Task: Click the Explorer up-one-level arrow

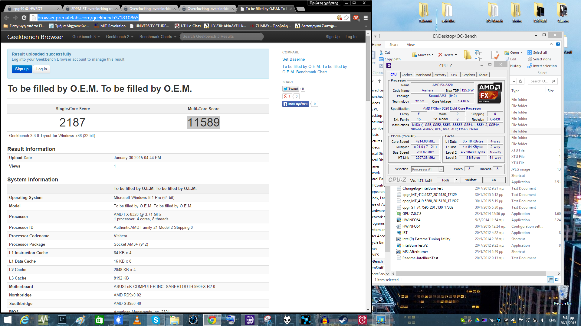Action: point(379,81)
